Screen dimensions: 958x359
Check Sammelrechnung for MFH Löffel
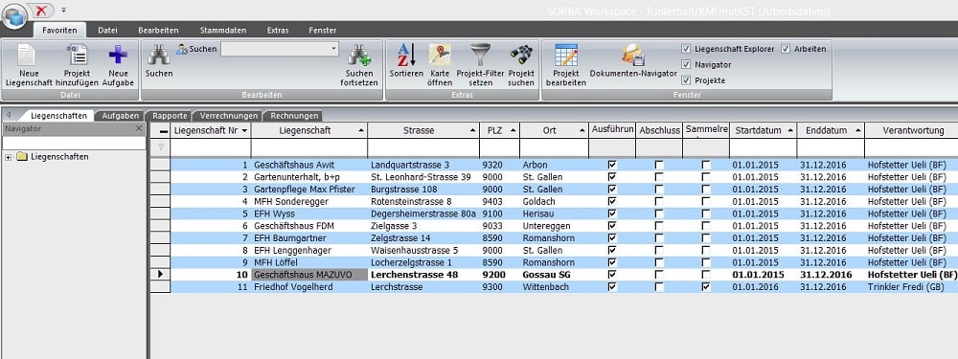pyautogui.click(x=706, y=262)
